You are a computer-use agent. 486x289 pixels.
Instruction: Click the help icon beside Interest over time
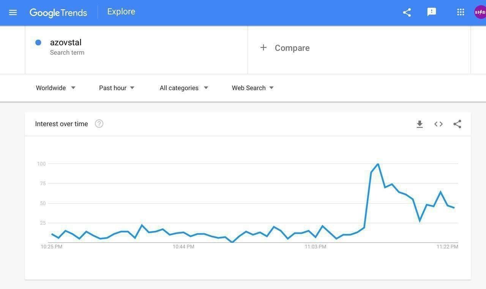[99, 124]
